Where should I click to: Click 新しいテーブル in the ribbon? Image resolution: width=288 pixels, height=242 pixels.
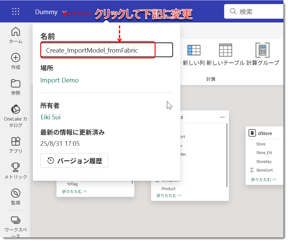click(x=225, y=55)
